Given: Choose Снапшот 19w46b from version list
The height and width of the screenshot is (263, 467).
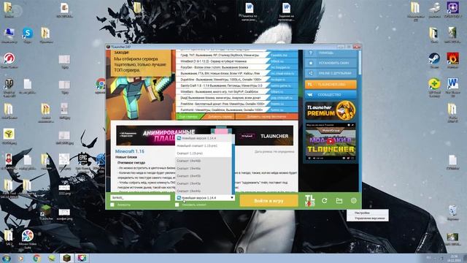Looking at the screenshot, I should [204, 161].
